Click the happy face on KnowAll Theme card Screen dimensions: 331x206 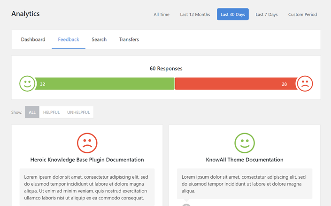click(x=245, y=143)
